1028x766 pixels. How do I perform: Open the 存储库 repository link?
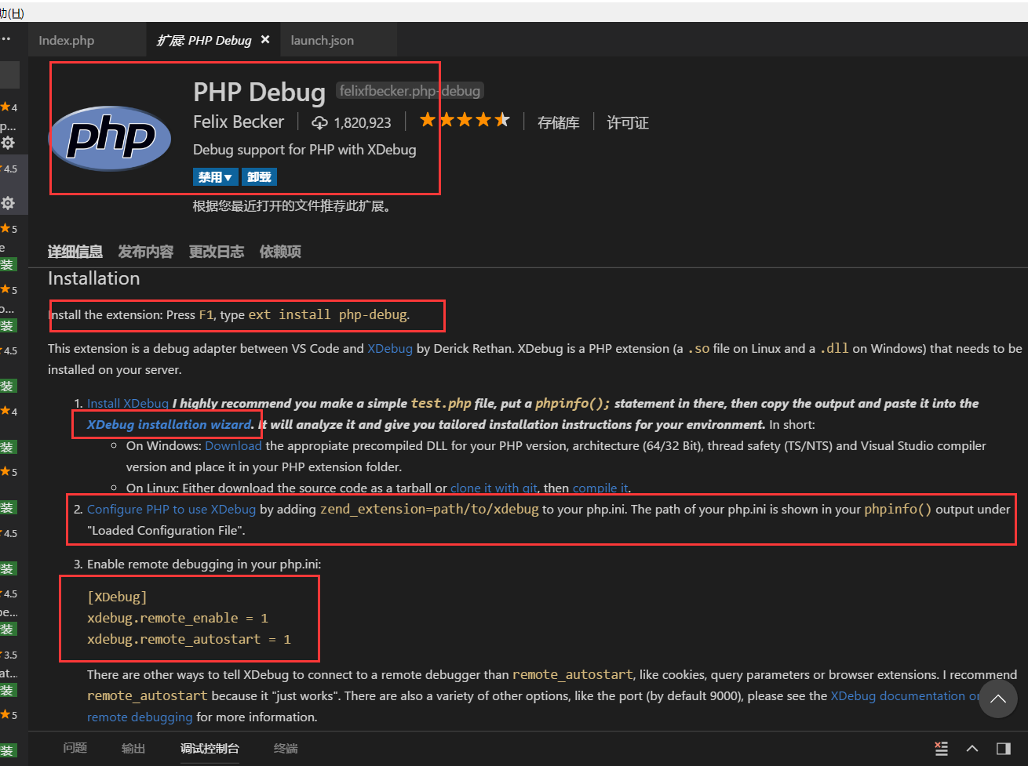point(558,122)
